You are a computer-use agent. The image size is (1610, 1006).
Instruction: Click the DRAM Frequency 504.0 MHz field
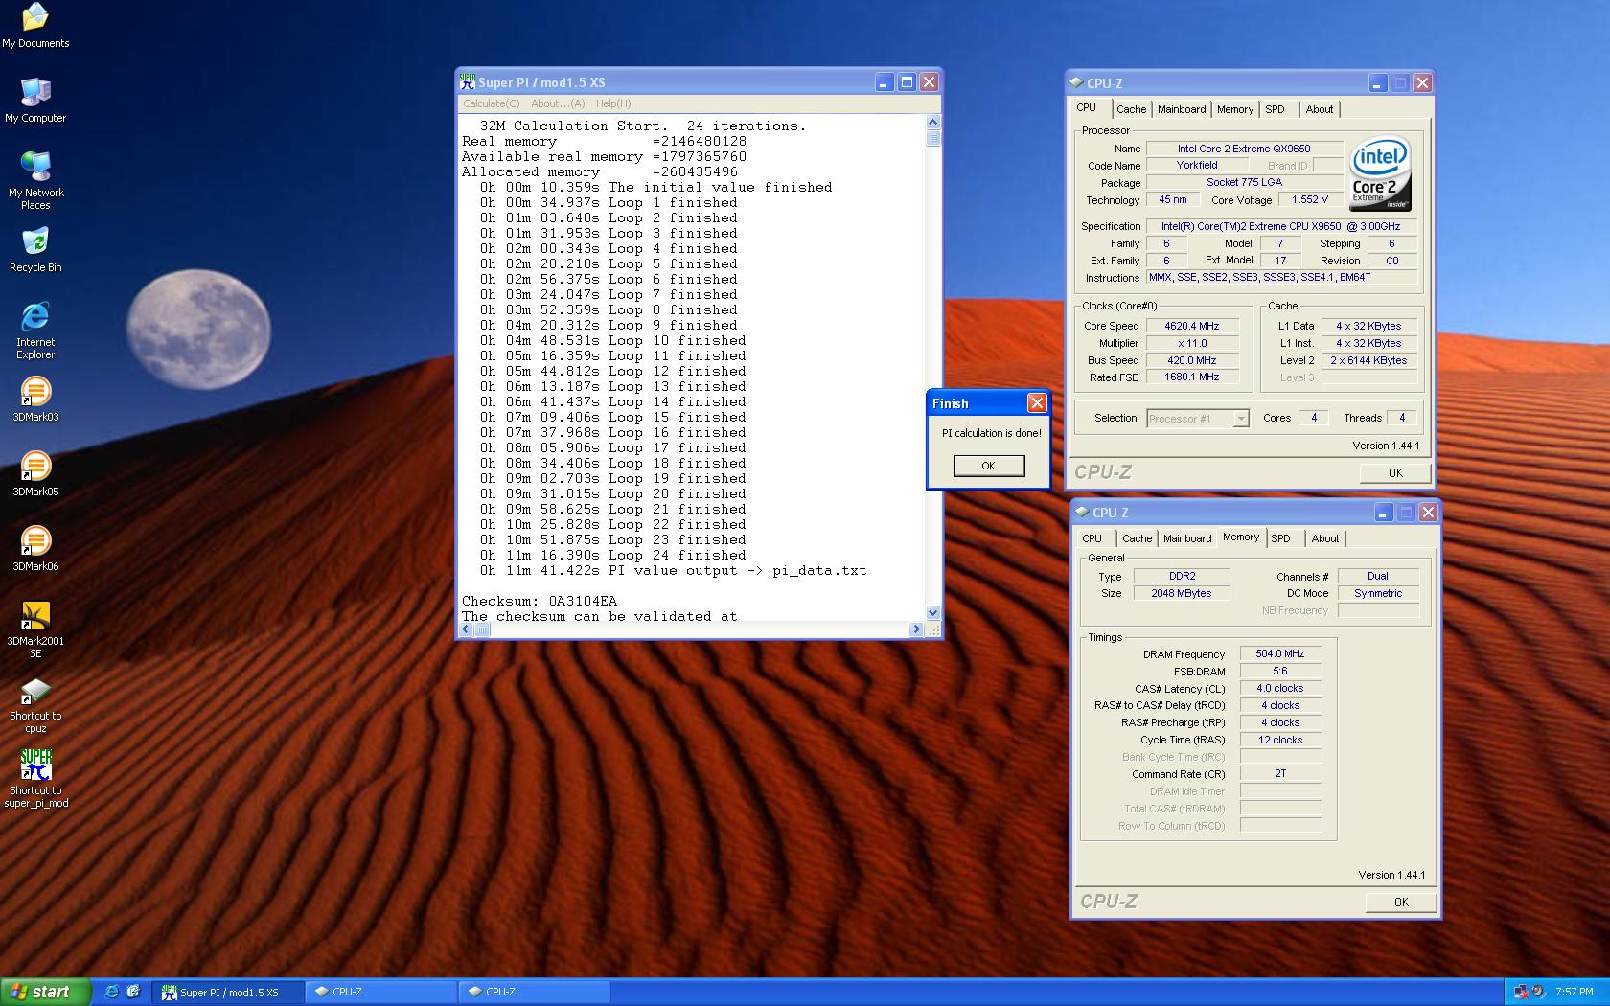(x=1280, y=653)
